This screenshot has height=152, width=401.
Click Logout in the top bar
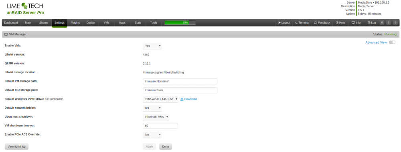point(284,23)
